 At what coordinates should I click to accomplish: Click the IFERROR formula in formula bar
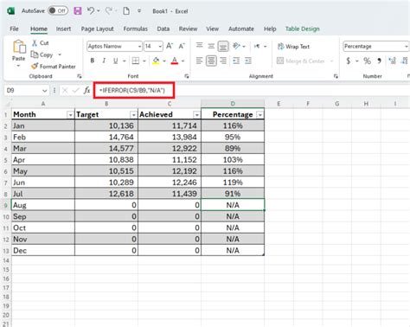(132, 91)
